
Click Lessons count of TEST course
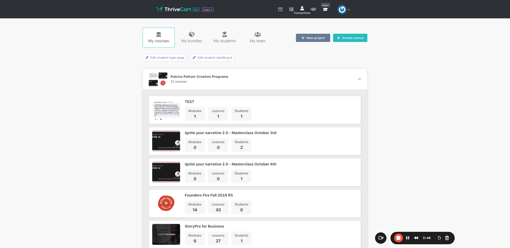(x=218, y=114)
